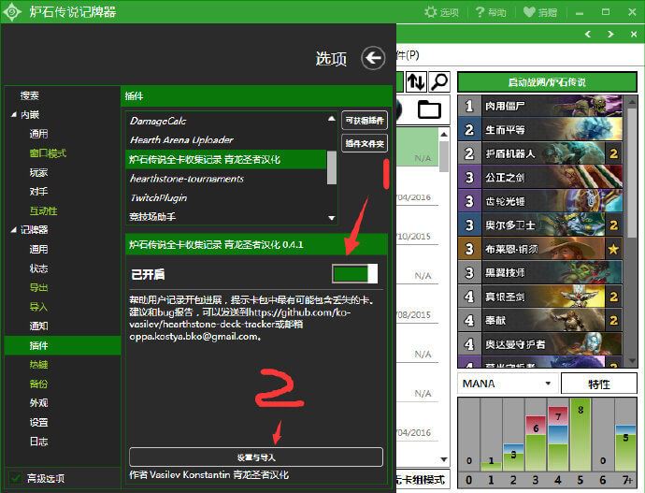Click the magnifier search icon
This screenshot has width=645, height=493.
(x=438, y=81)
